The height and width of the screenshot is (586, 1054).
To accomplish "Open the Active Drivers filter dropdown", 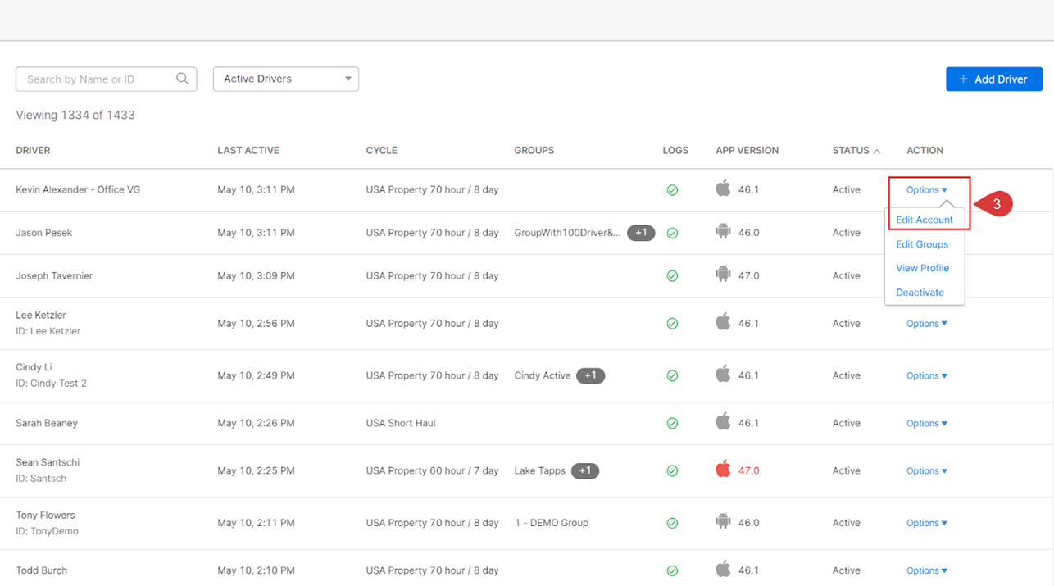I will pyautogui.click(x=286, y=79).
